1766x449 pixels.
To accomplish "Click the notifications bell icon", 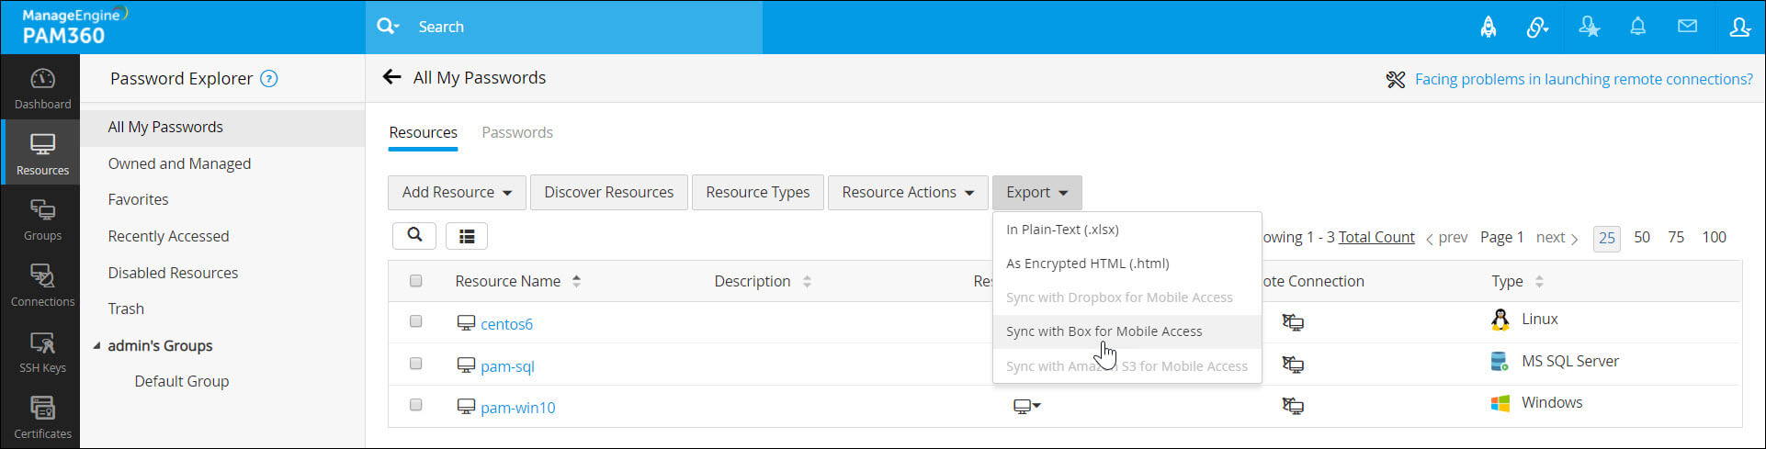I will tap(1637, 27).
